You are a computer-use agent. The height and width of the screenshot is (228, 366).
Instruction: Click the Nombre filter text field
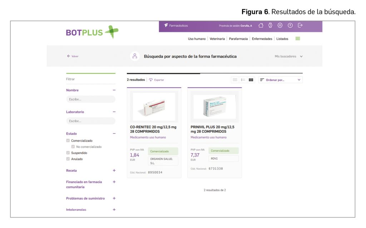[x=91, y=99]
